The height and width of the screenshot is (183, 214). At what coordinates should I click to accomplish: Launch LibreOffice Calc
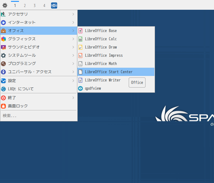coord(116,39)
